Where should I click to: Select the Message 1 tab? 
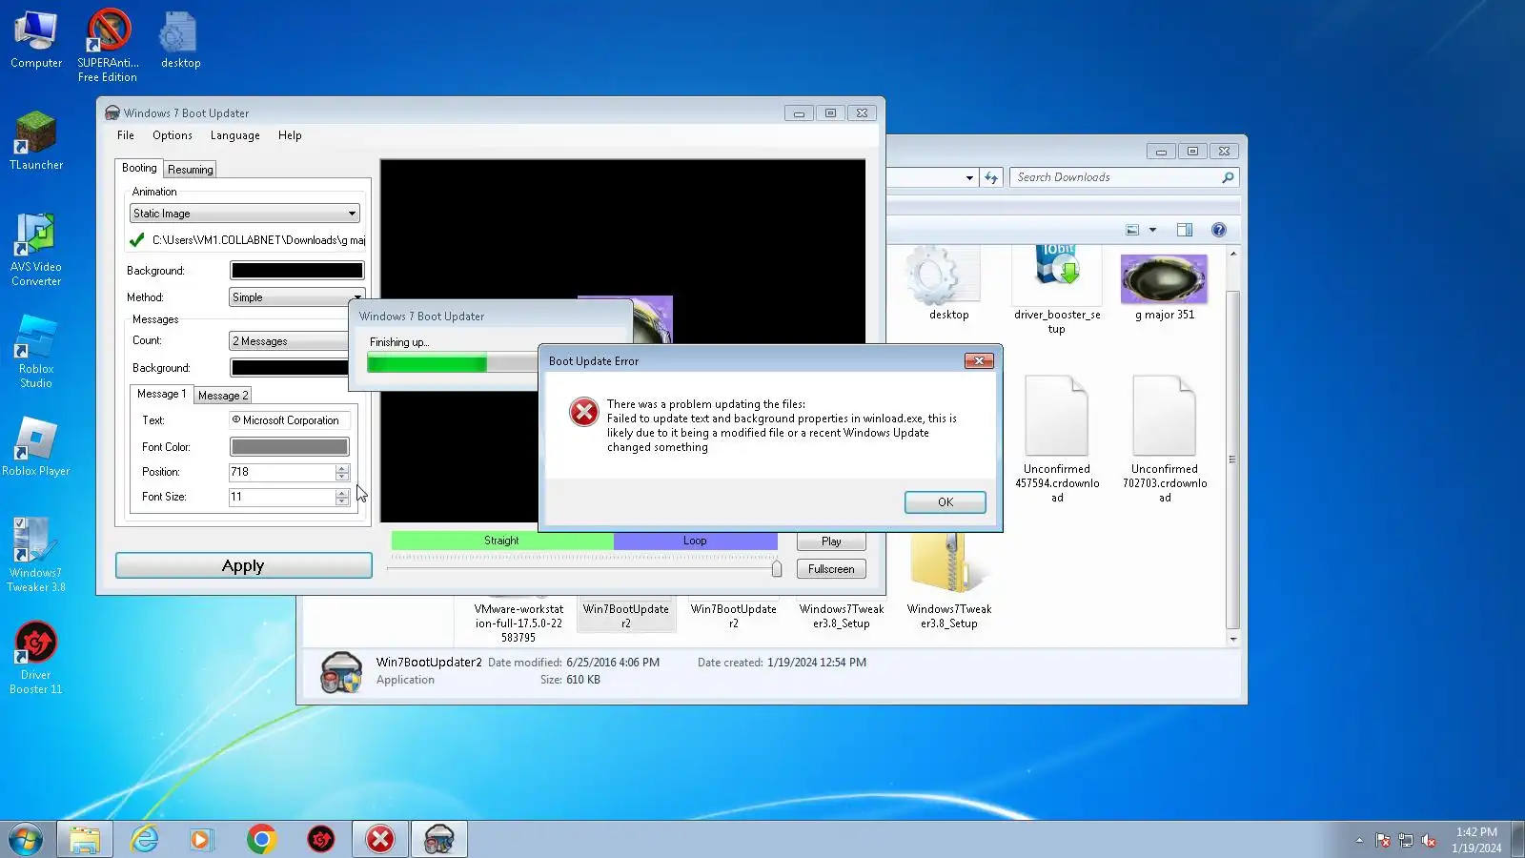click(162, 394)
